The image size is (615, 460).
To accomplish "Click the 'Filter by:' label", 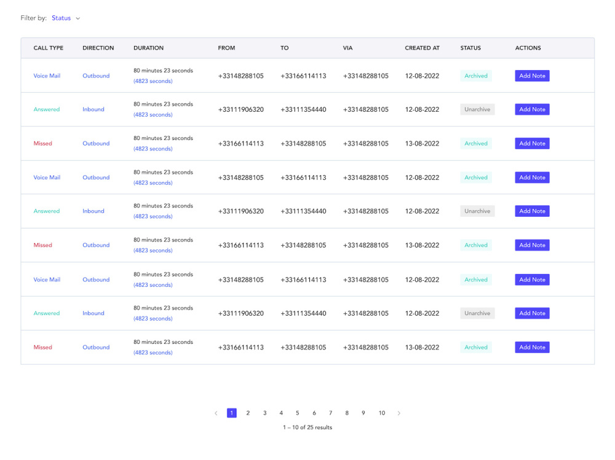I will [x=34, y=18].
